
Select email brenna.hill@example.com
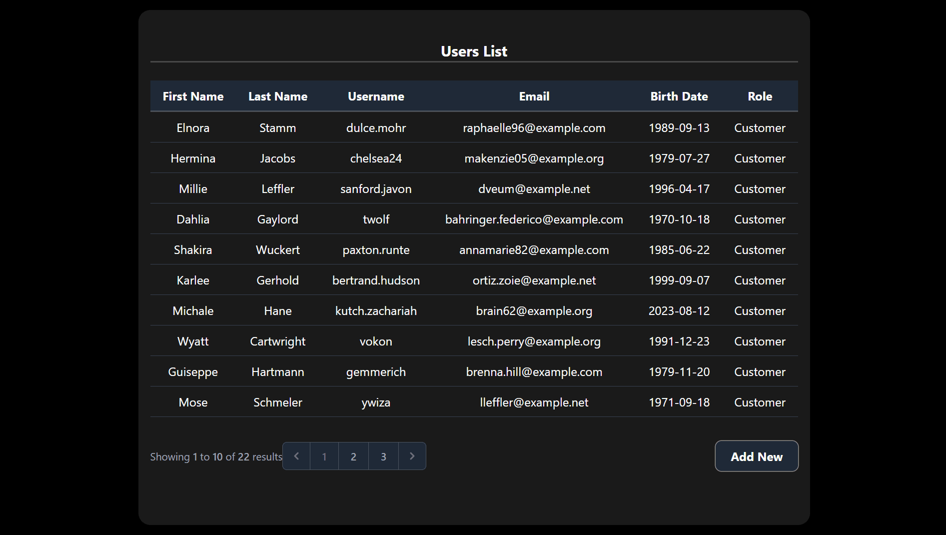tap(534, 372)
